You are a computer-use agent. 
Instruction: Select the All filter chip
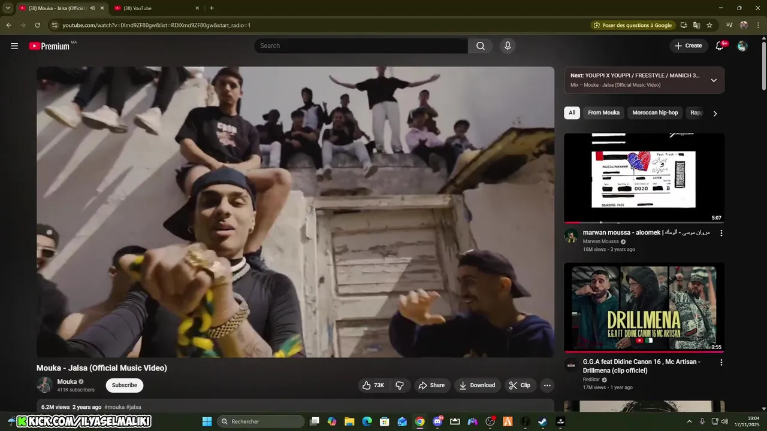pos(572,113)
